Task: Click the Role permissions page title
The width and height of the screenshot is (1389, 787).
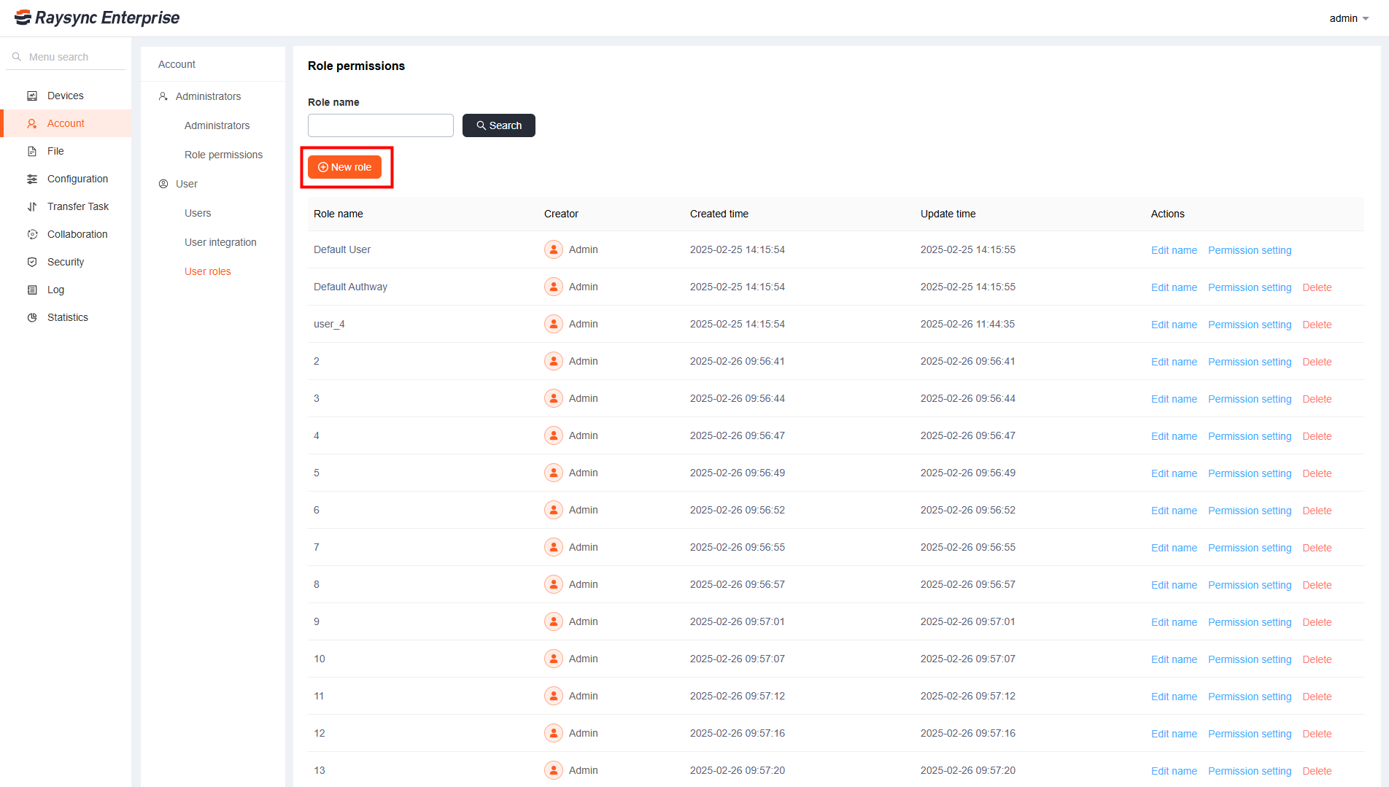Action: pyautogui.click(x=356, y=66)
